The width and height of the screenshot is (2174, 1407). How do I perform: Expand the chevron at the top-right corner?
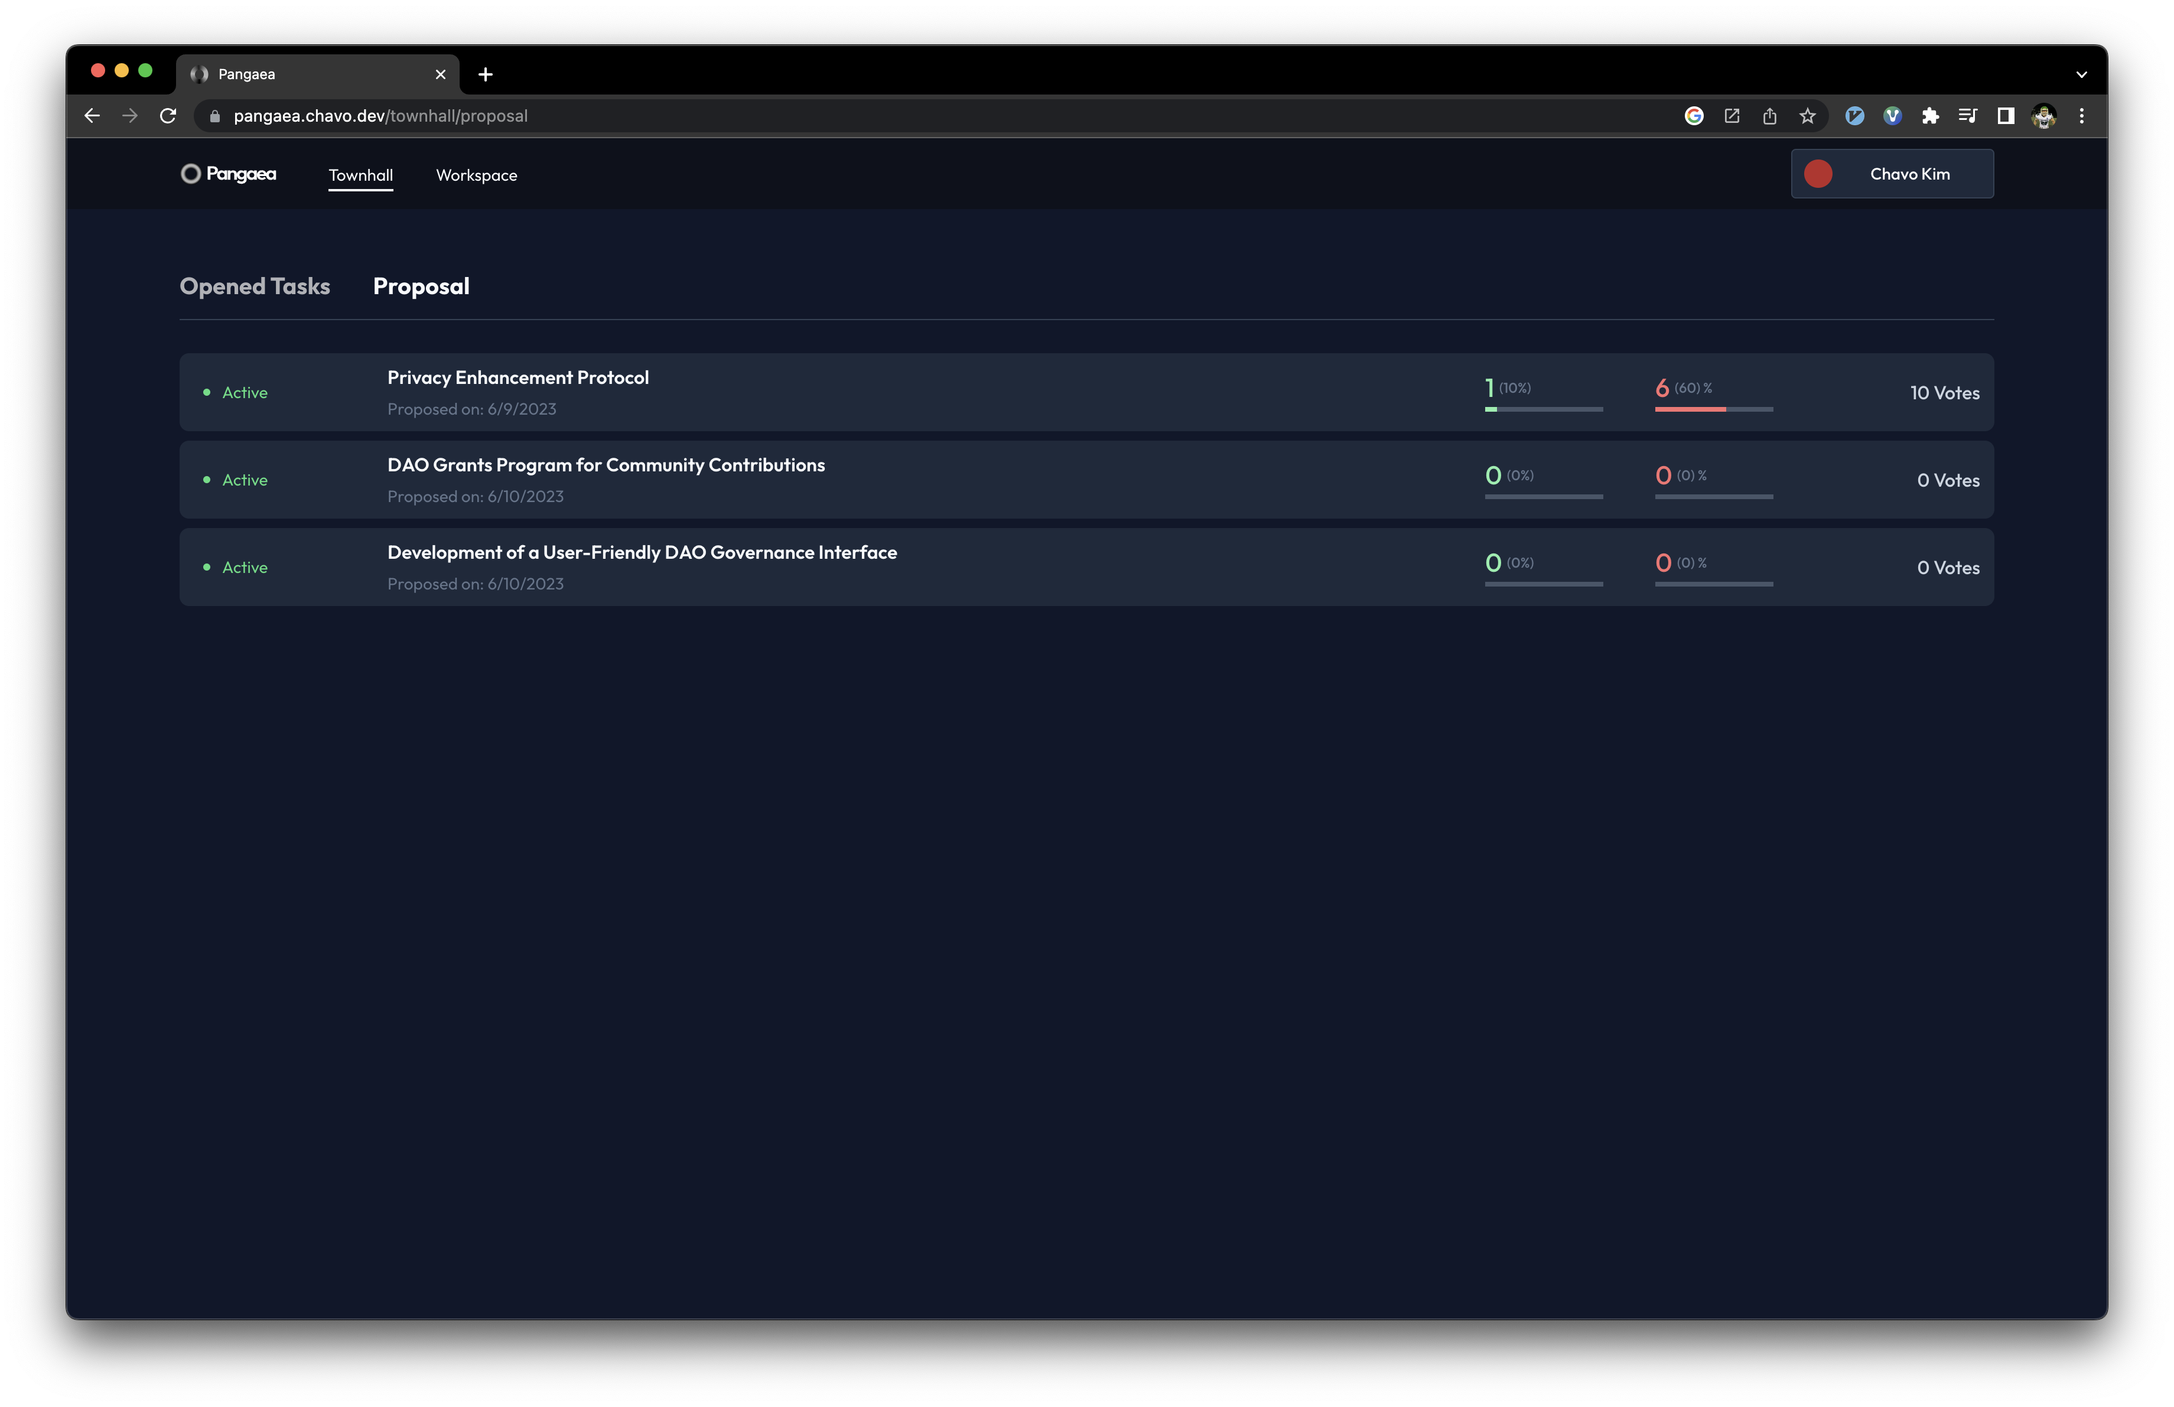[2082, 74]
